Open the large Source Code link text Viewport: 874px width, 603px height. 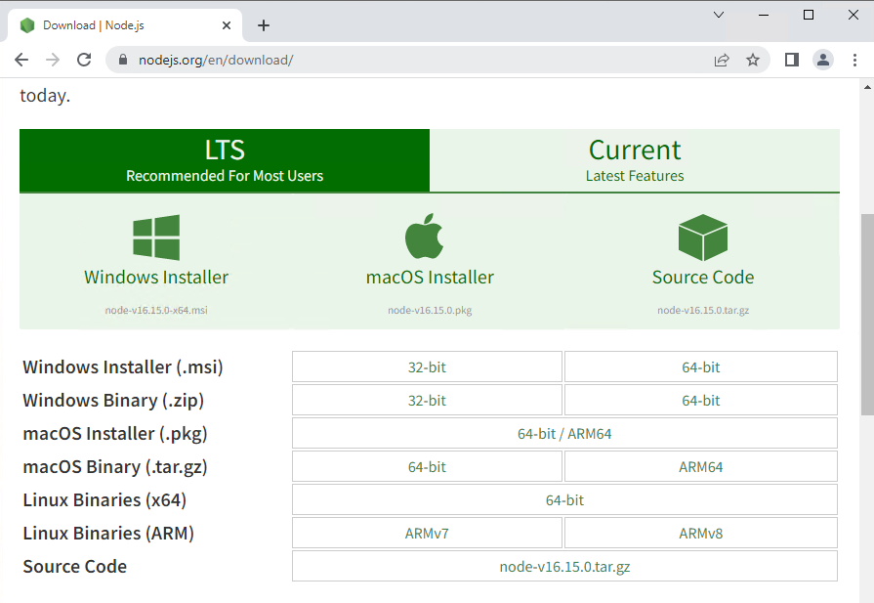703,278
